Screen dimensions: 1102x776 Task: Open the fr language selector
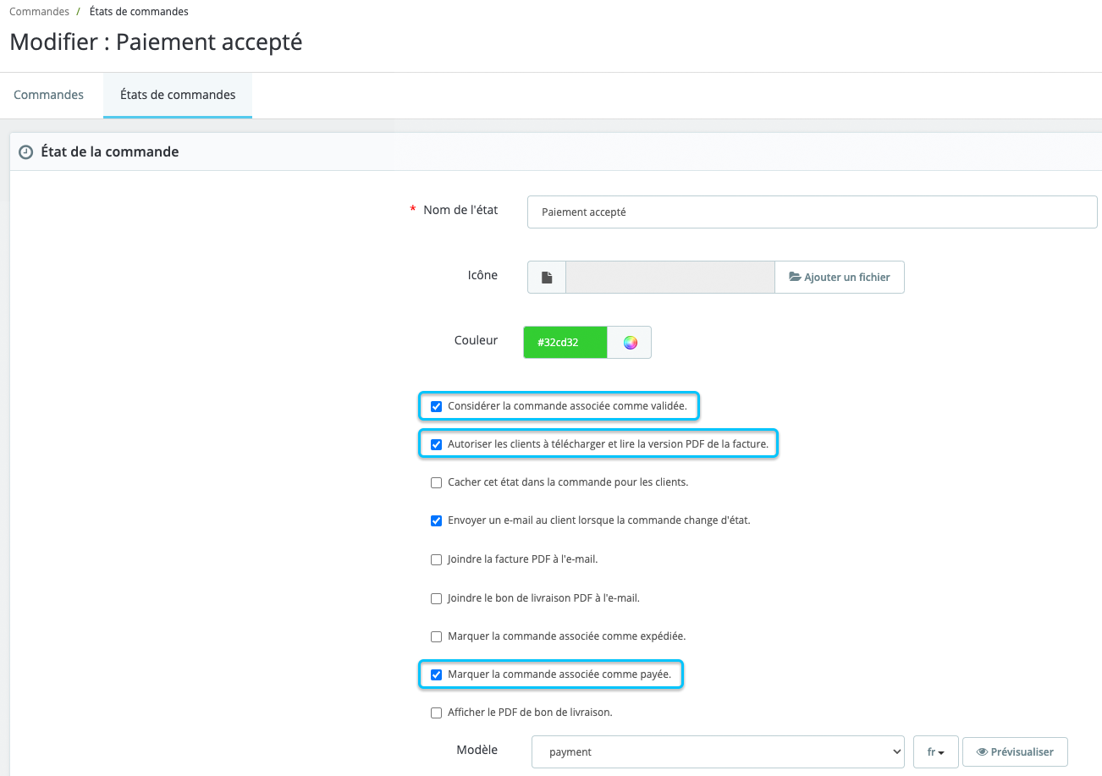(x=935, y=751)
